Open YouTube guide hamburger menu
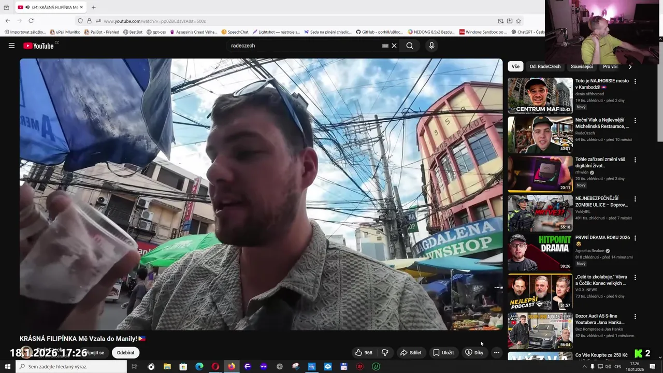Viewport: 663px width, 373px height. (x=11, y=46)
